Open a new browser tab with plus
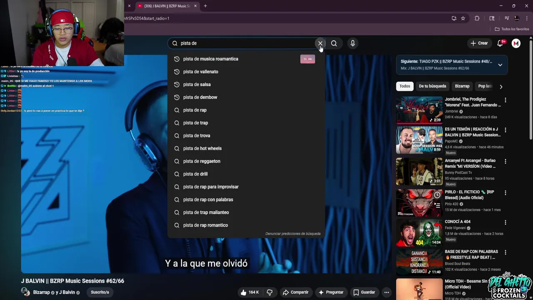 pyautogui.click(x=205, y=6)
